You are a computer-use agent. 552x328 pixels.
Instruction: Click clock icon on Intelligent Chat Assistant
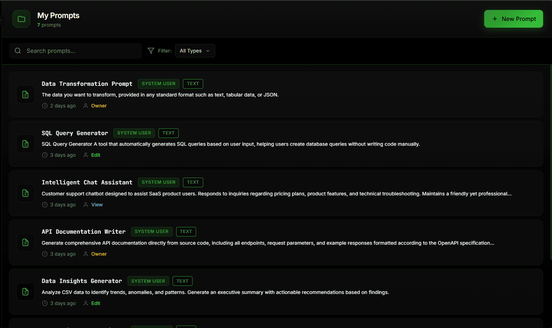[45, 205]
